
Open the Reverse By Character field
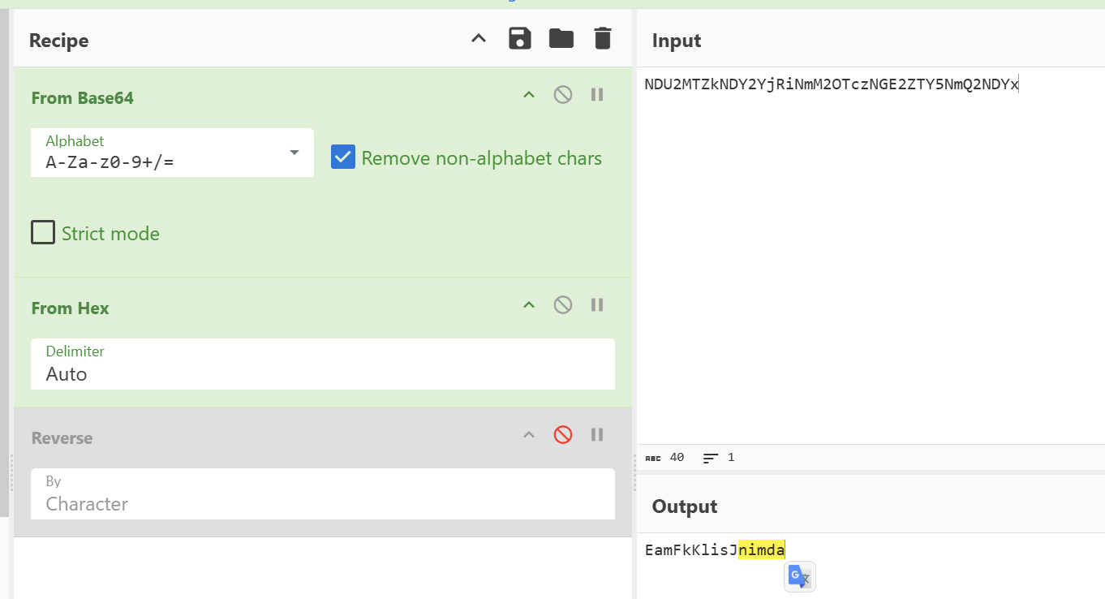click(x=322, y=494)
